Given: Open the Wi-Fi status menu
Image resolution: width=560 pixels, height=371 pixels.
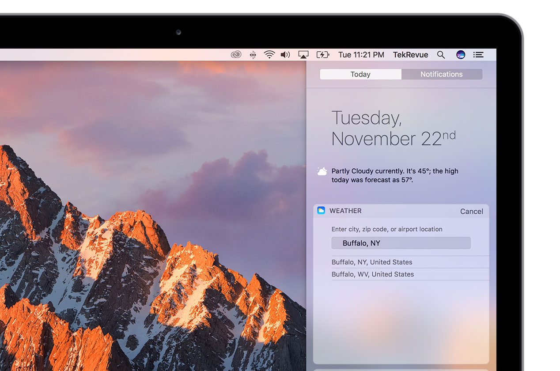Looking at the screenshot, I should [269, 55].
